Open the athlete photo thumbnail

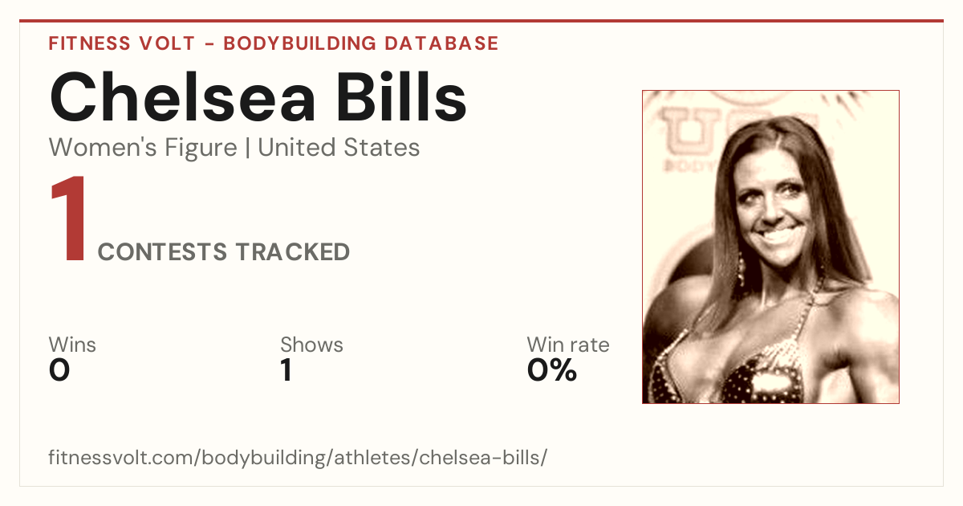coord(770,247)
